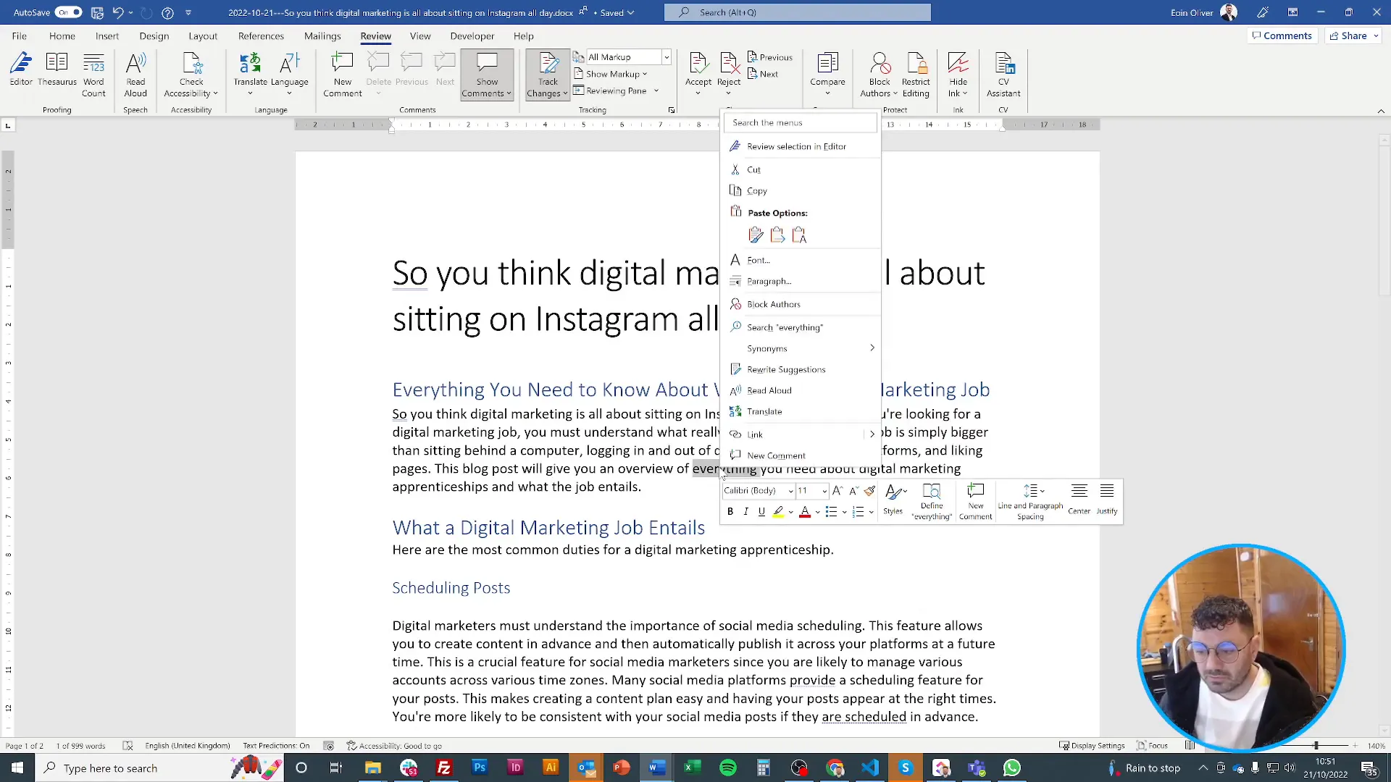Toggle Hide Ink button

click(x=958, y=75)
